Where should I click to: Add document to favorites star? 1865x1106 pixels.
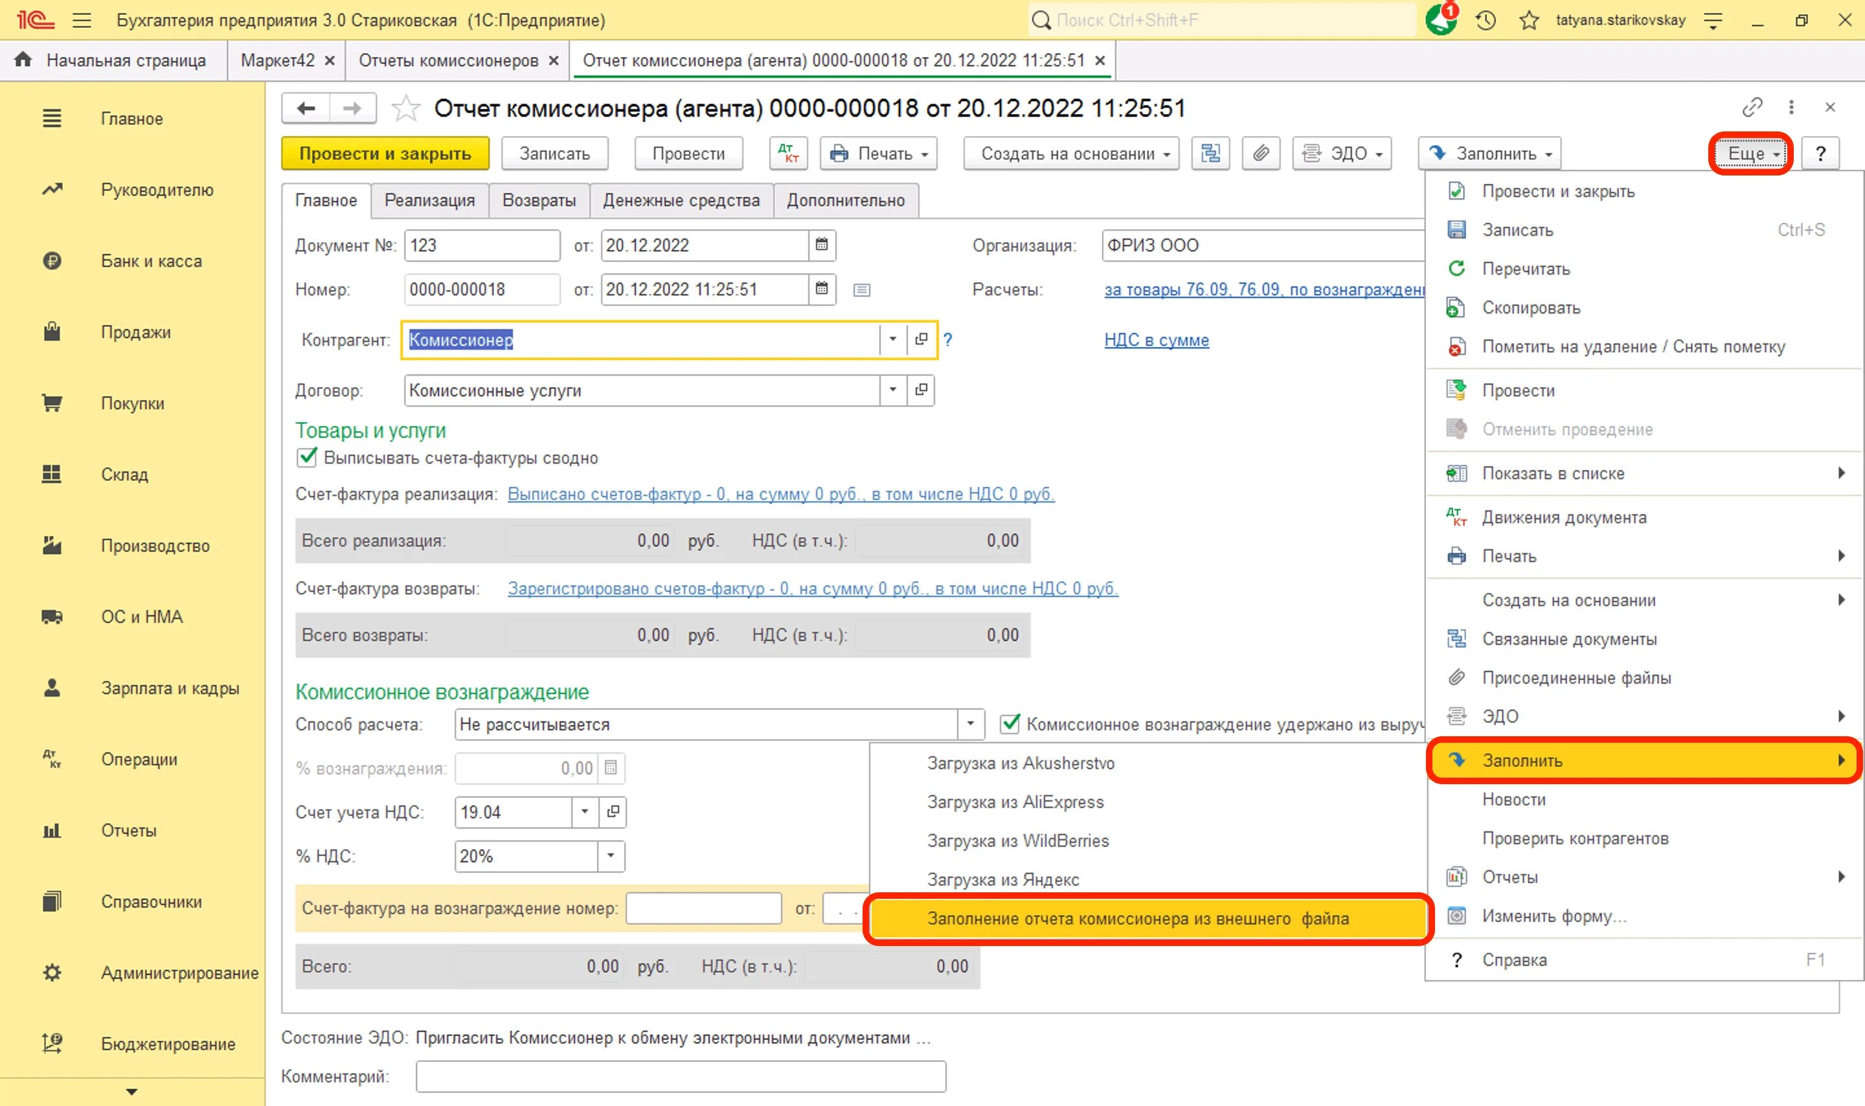[x=405, y=109]
